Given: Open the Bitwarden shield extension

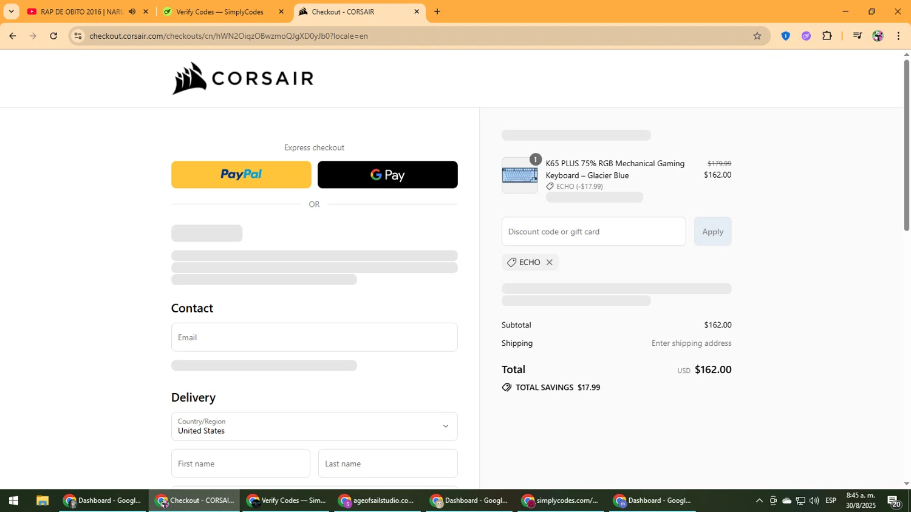Looking at the screenshot, I should tap(785, 36).
